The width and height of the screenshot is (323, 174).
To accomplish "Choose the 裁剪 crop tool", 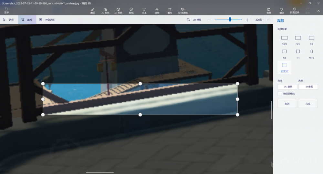I will tap(27, 20).
